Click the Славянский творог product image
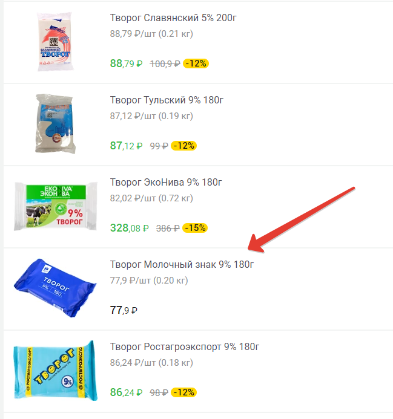393x419 pixels. pos(55,42)
